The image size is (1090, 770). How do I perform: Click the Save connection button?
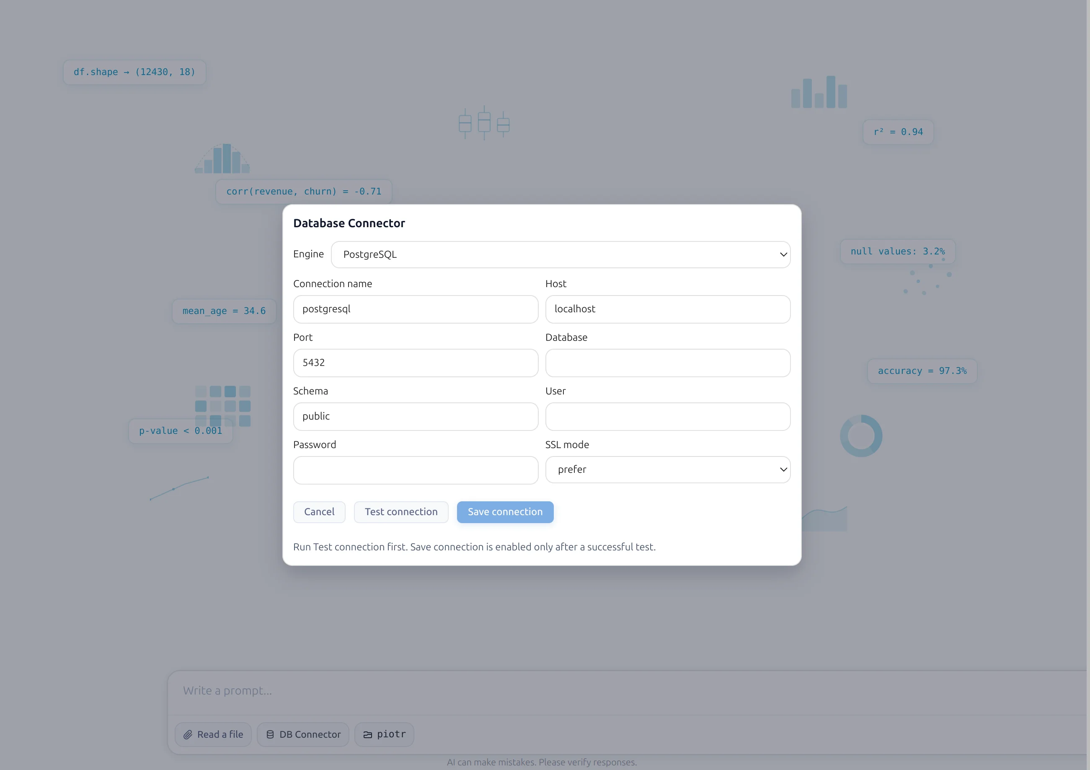coord(505,512)
